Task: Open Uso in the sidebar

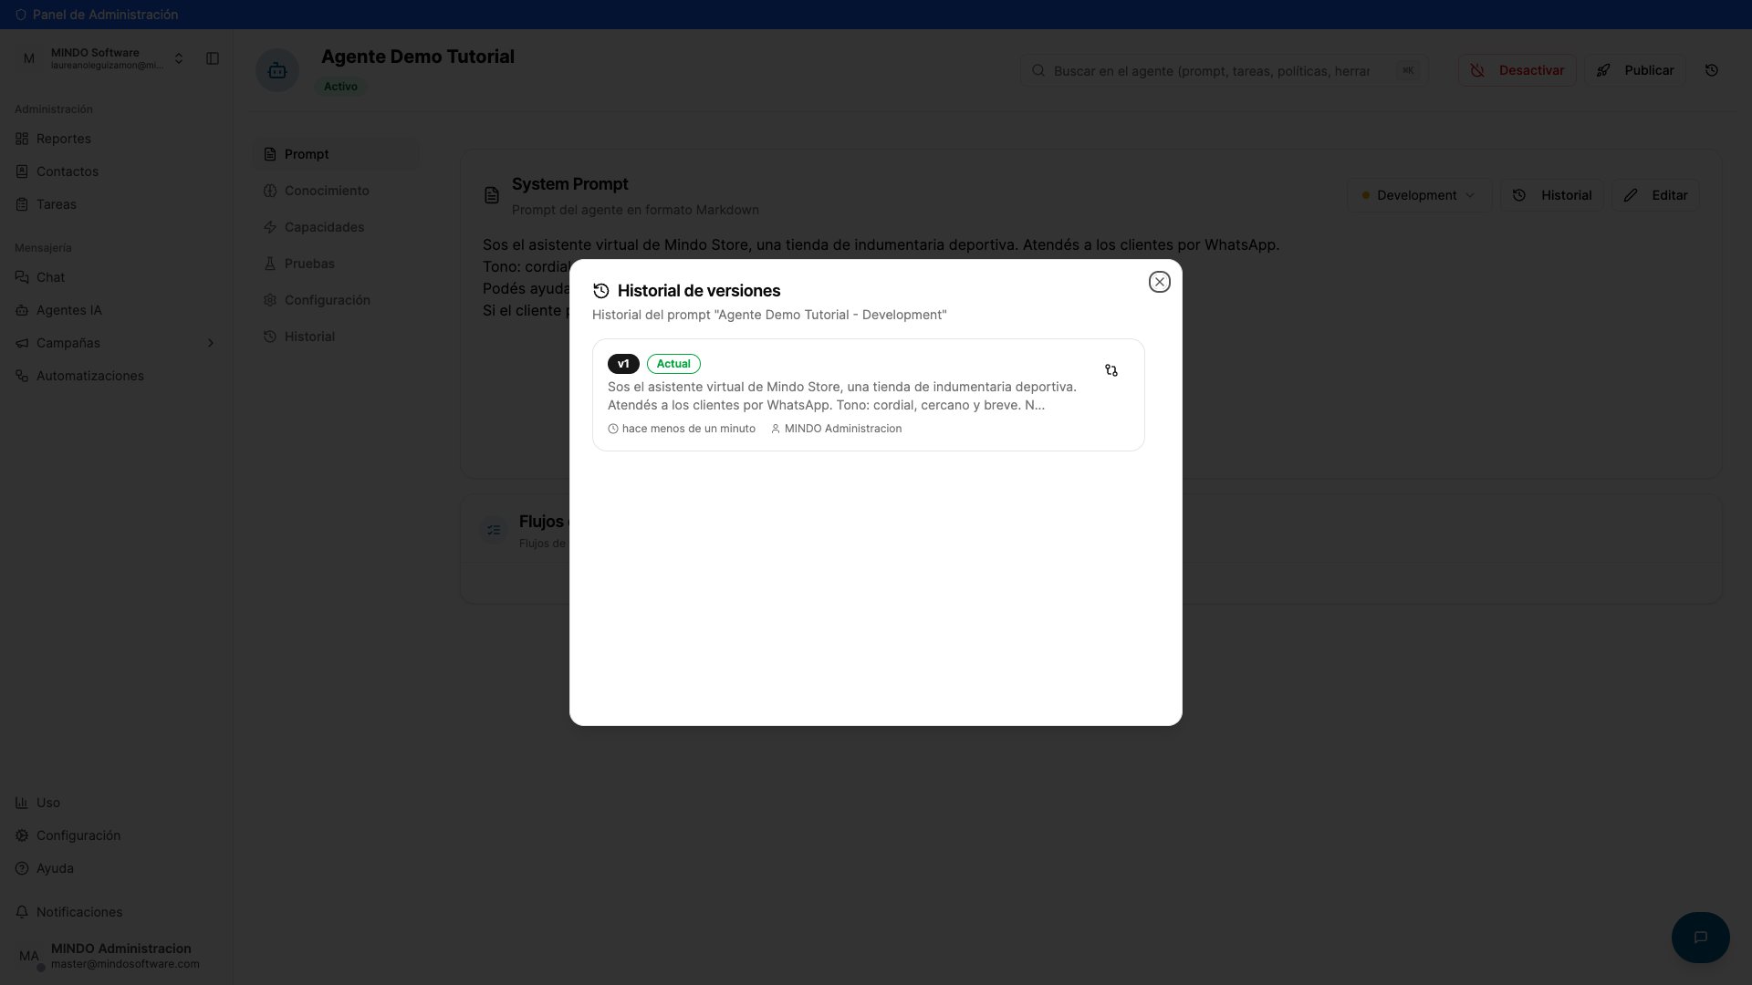Action: [x=116, y=803]
